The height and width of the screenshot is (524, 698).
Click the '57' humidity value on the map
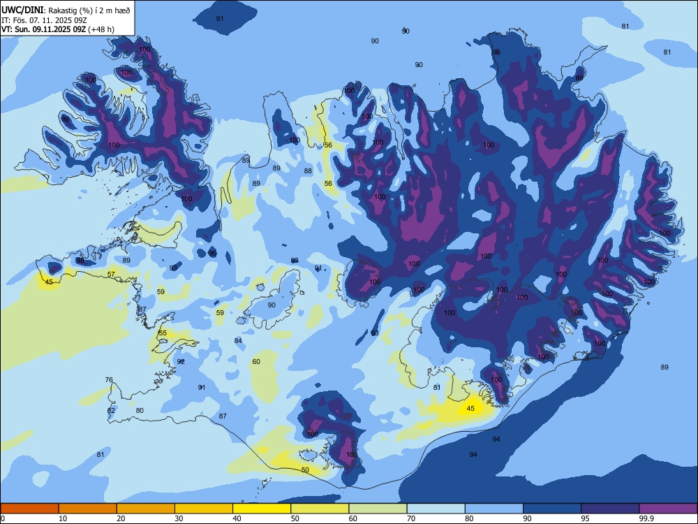[x=111, y=274]
